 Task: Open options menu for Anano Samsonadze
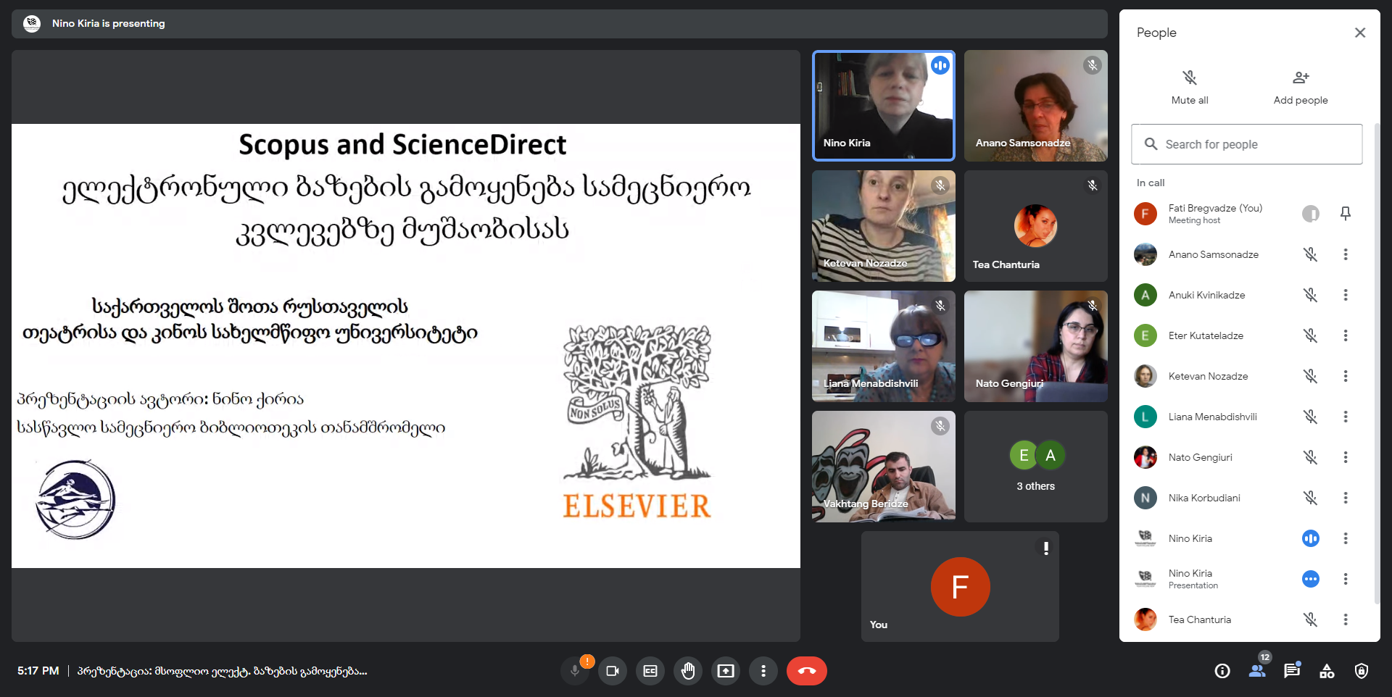pyautogui.click(x=1346, y=254)
